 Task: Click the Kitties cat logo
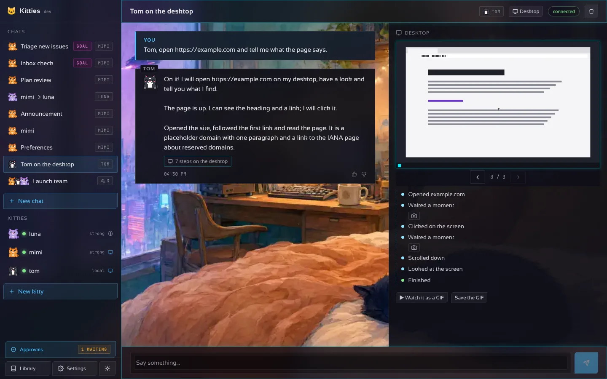pyautogui.click(x=11, y=11)
